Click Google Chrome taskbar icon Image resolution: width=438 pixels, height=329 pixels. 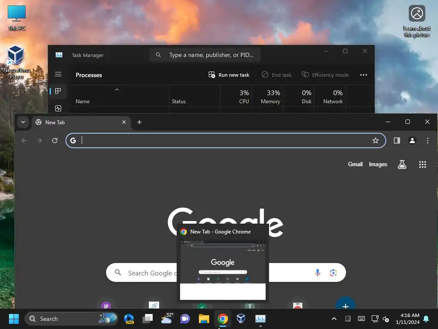click(x=222, y=319)
